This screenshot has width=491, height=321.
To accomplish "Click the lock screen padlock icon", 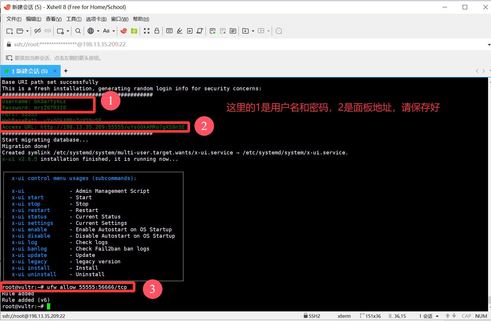I will (157, 31).
